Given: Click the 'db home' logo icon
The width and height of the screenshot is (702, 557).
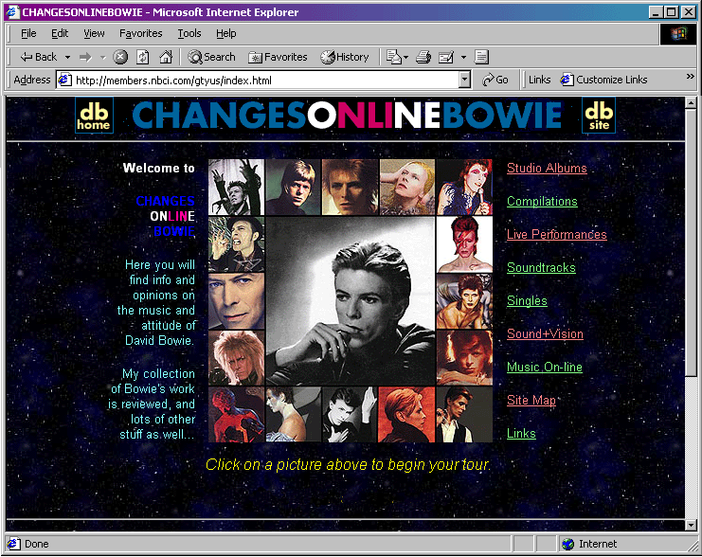Looking at the screenshot, I should (x=94, y=116).
